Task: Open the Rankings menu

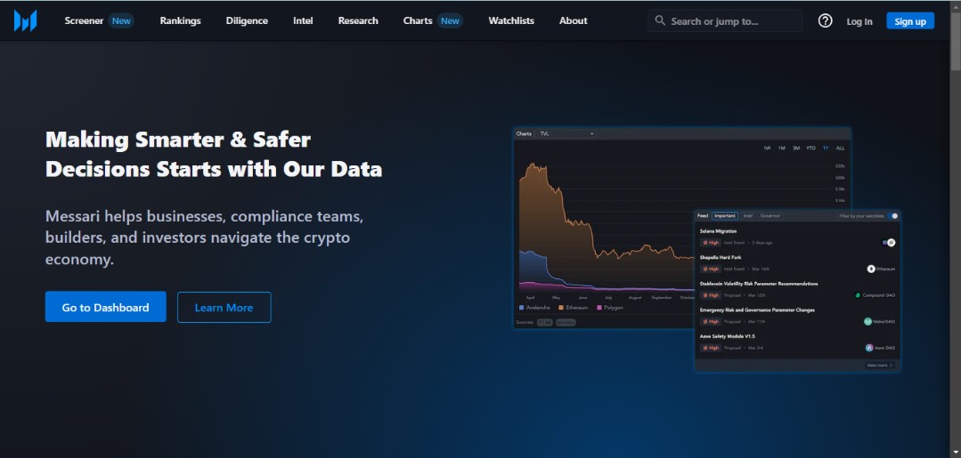Action: pos(180,20)
